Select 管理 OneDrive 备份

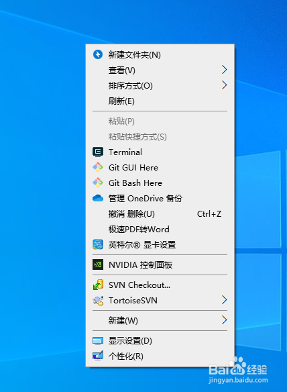[x=160, y=199]
